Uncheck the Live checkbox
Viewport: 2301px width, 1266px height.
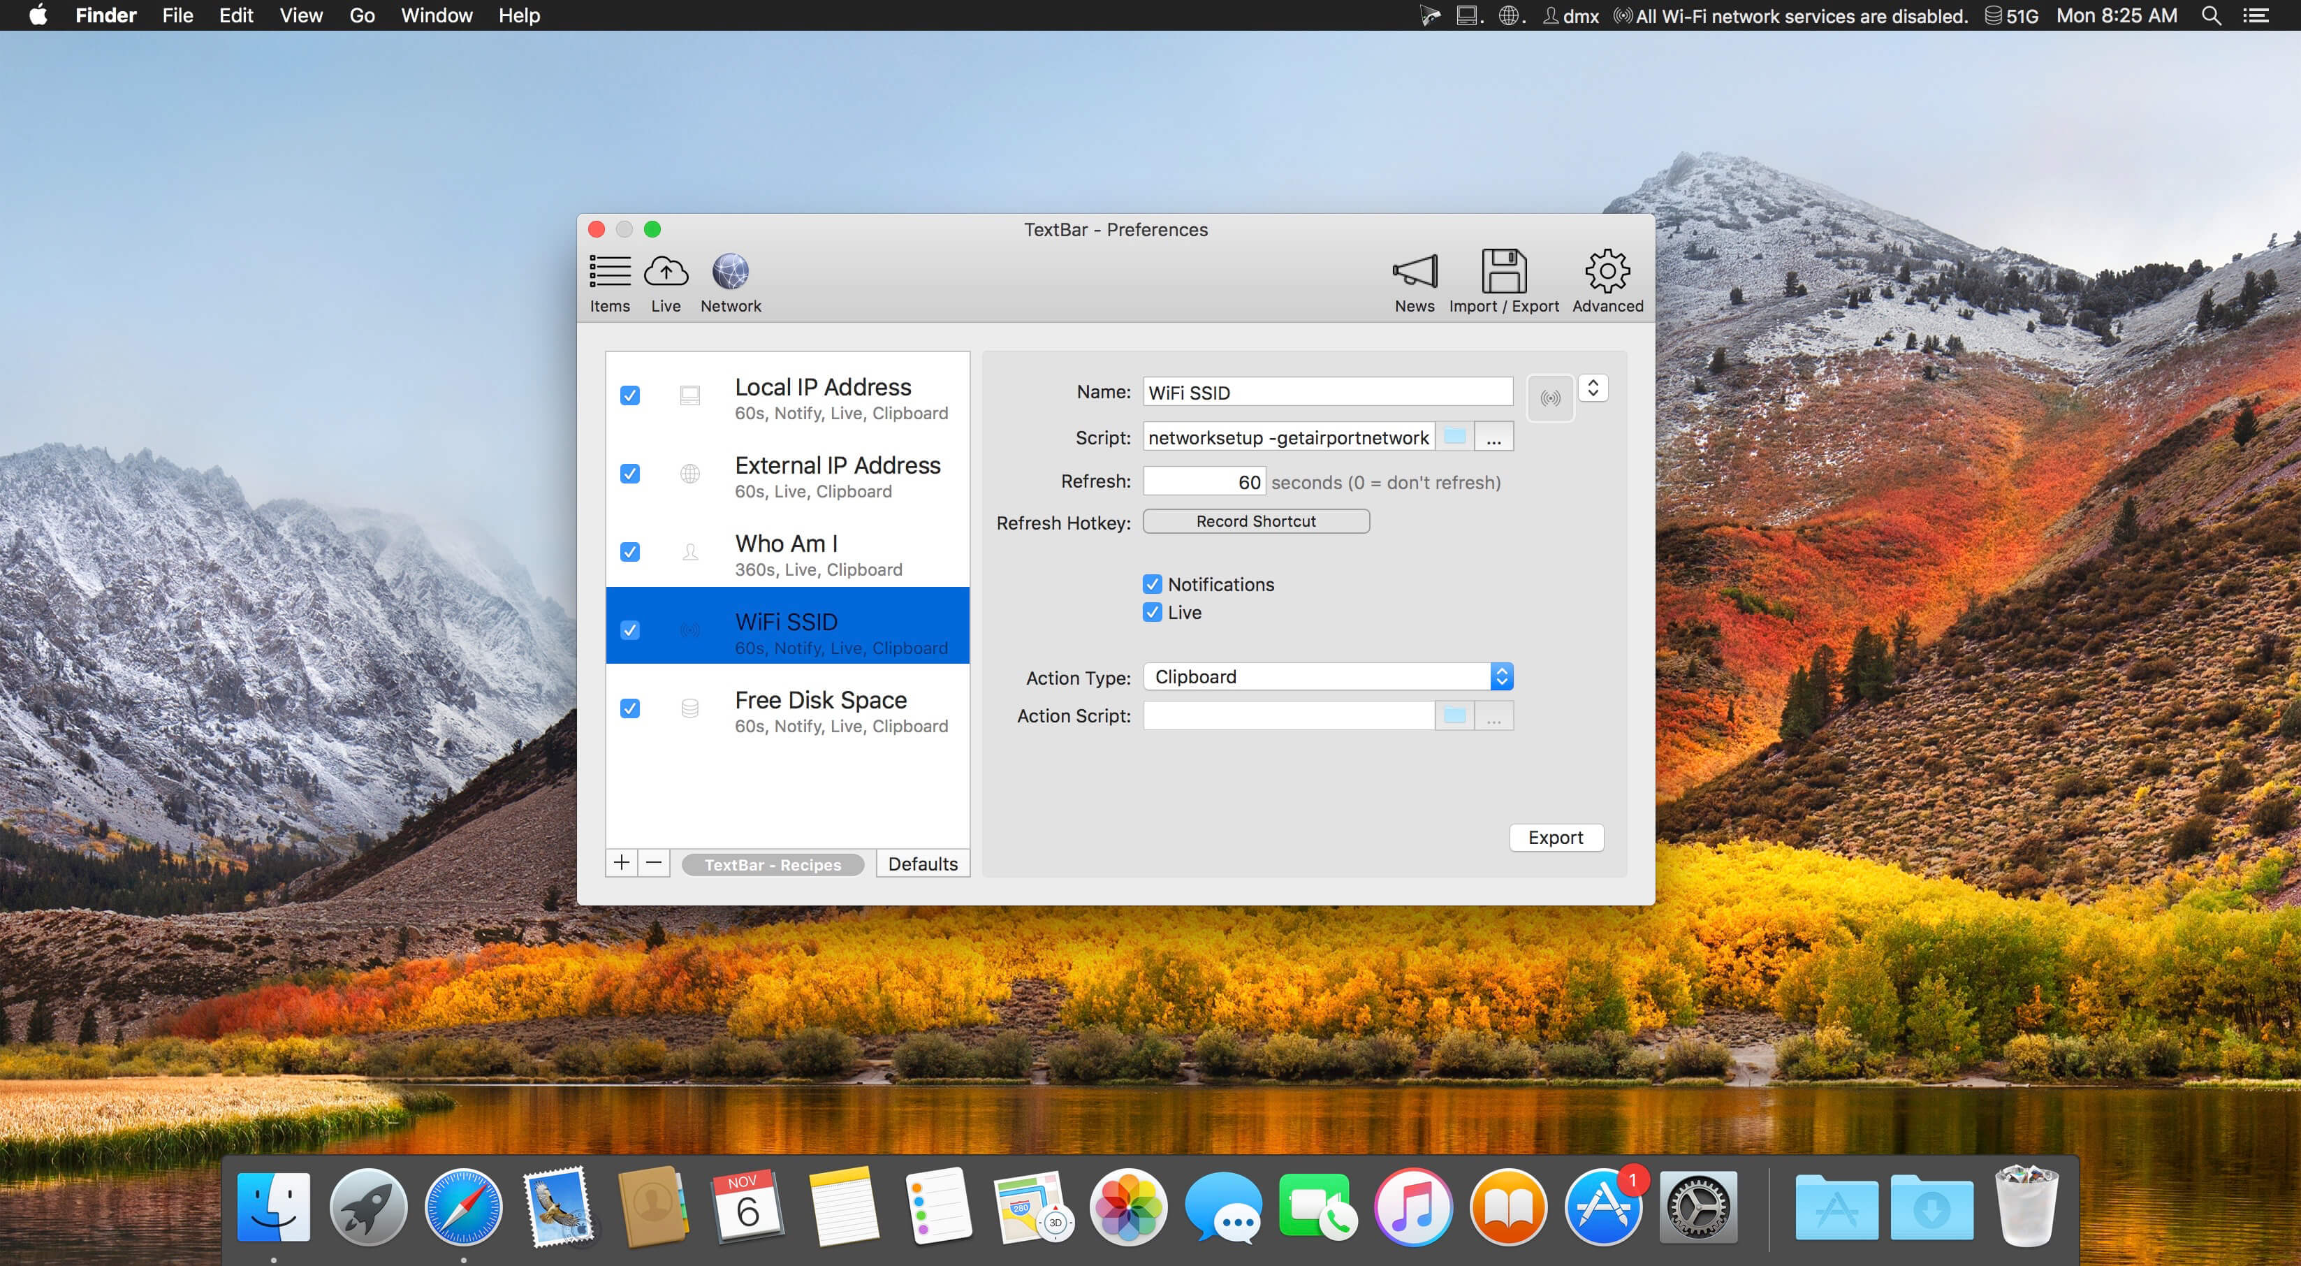tap(1153, 612)
